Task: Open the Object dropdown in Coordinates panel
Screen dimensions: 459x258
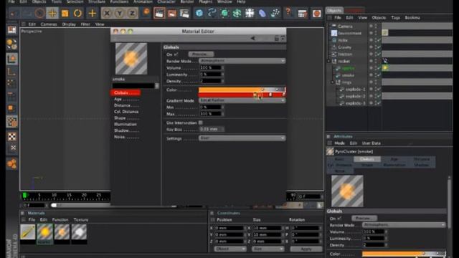Action: pyautogui.click(x=230, y=249)
